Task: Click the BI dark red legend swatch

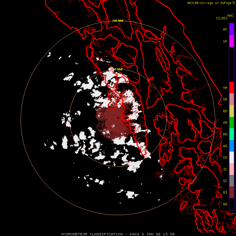Action: point(232,192)
